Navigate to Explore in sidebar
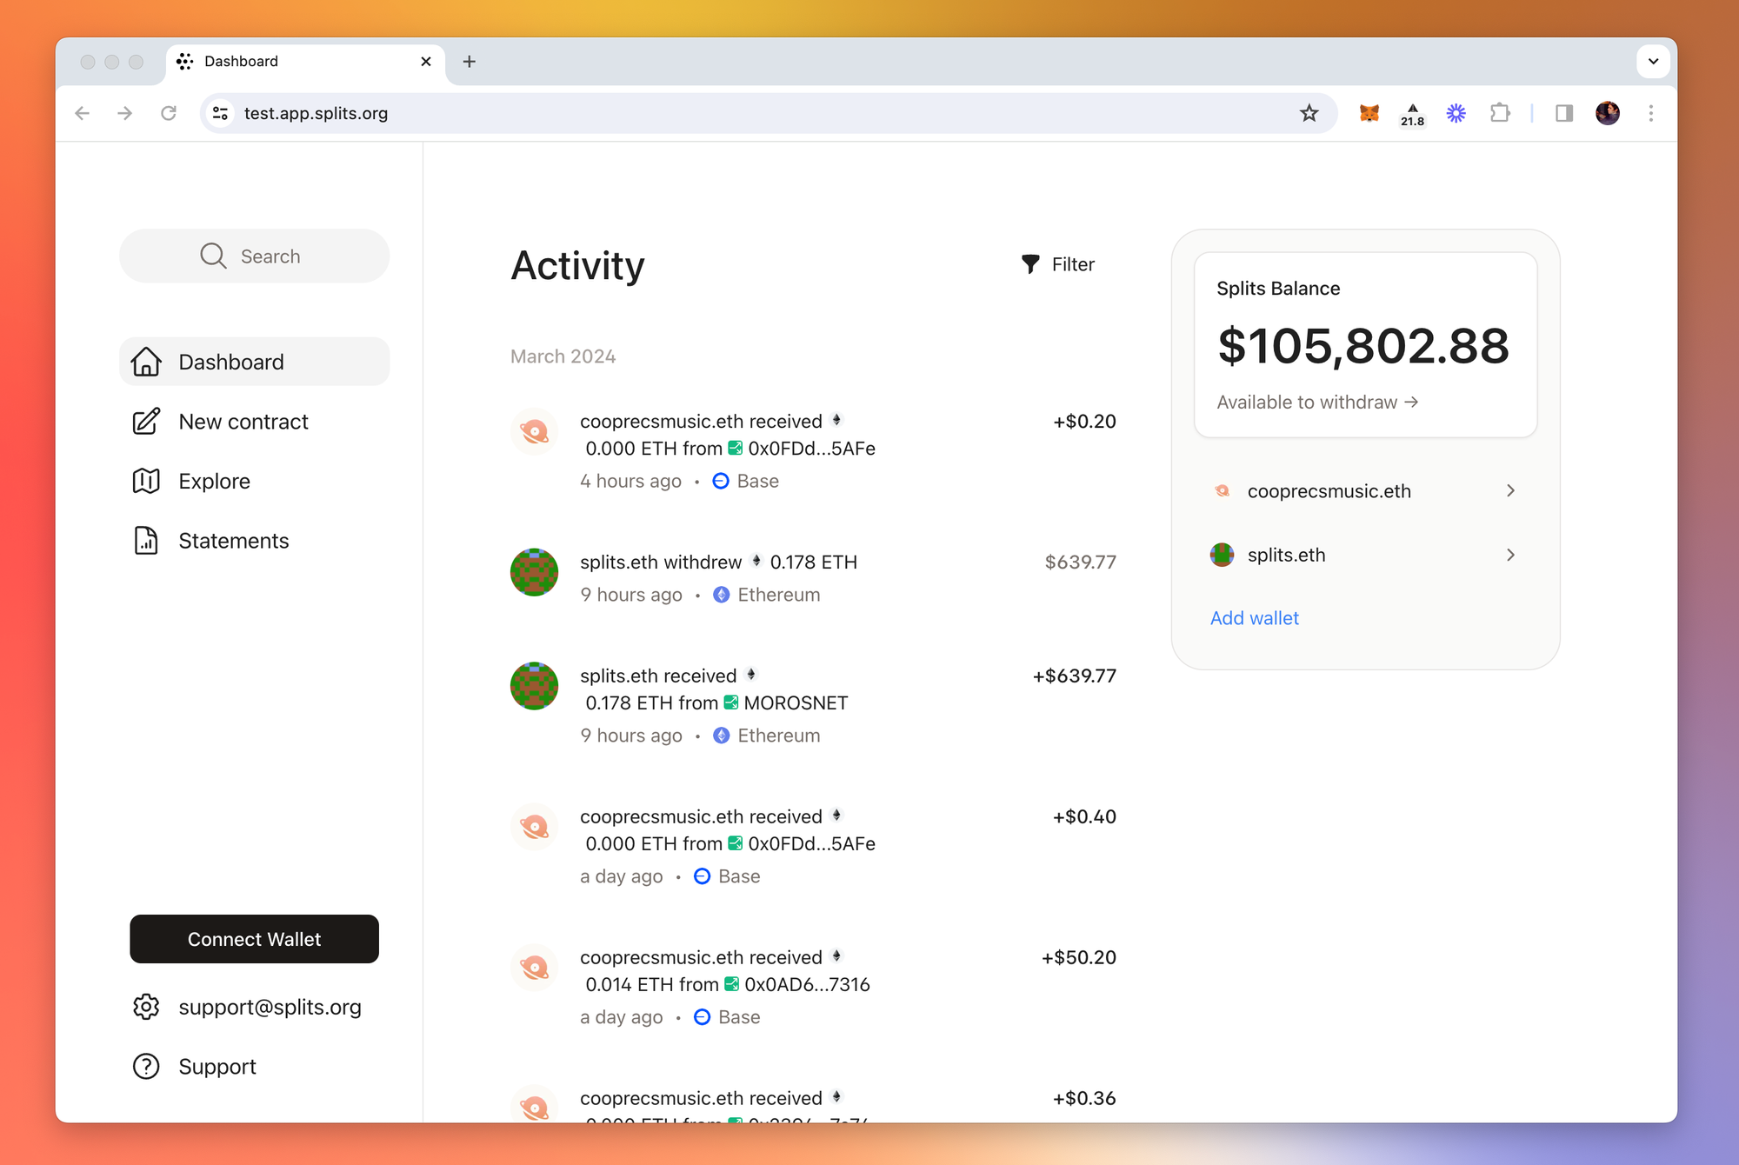 click(214, 482)
